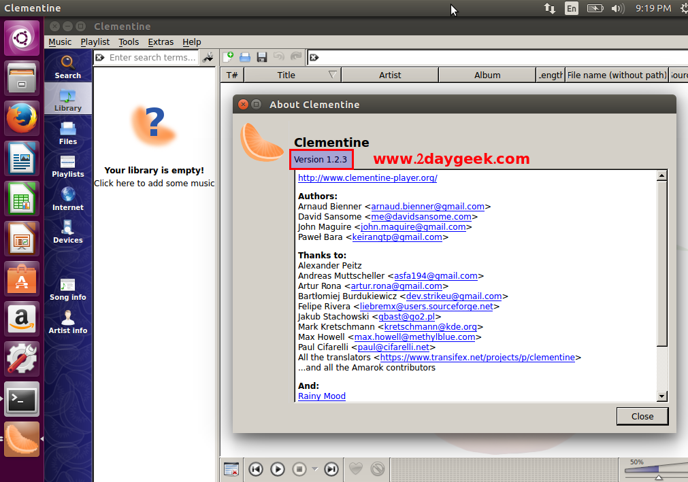Open System Settings from the dock
Viewport: 688px width, 482px height.
tap(22, 360)
